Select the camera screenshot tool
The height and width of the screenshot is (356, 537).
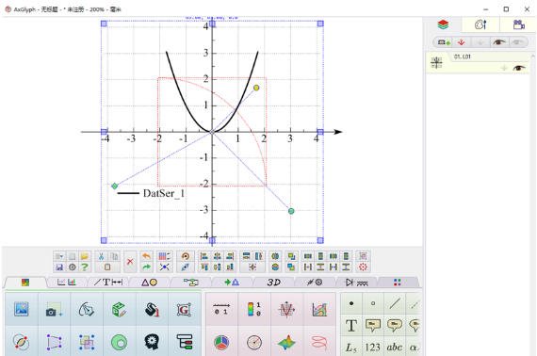pyautogui.click(x=54, y=310)
